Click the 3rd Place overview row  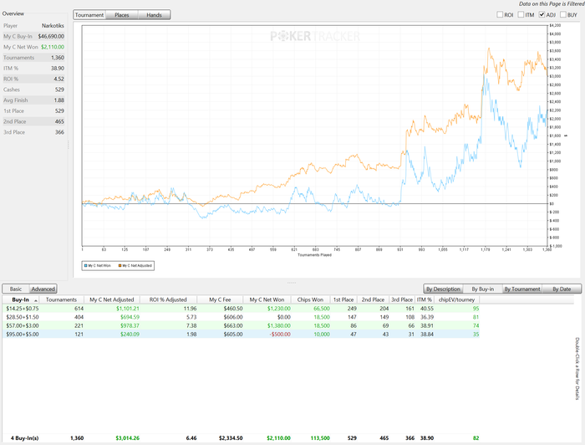pos(33,132)
